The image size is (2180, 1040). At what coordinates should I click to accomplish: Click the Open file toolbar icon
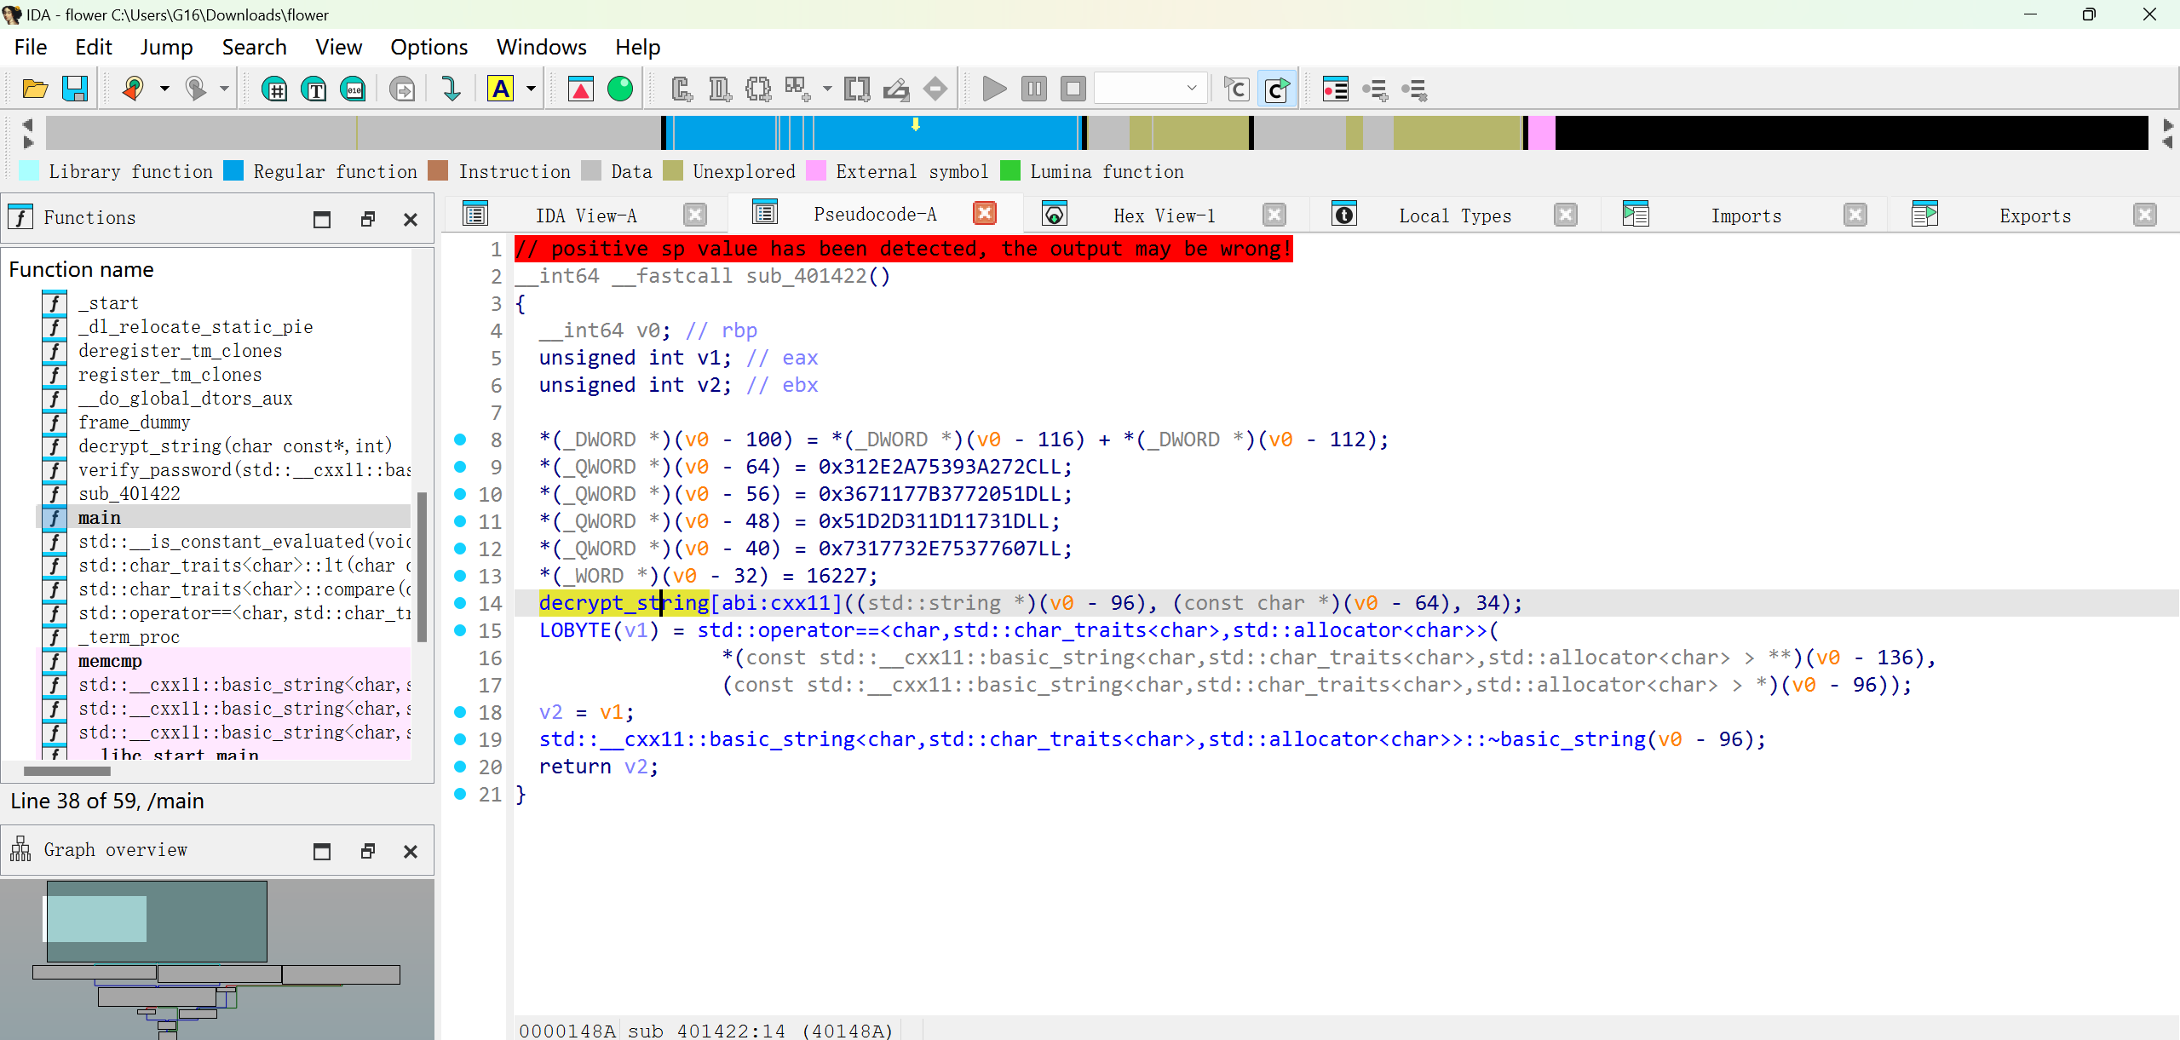(34, 88)
